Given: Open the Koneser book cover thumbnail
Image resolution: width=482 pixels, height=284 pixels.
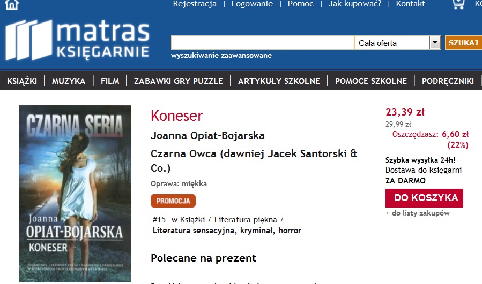Looking at the screenshot, I should point(75,194).
